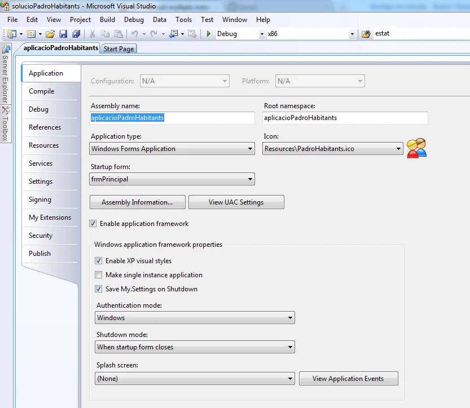Open Add New Item dropdown arrow
Image resolution: width=470 pixels, height=408 pixels.
click(x=40, y=34)
